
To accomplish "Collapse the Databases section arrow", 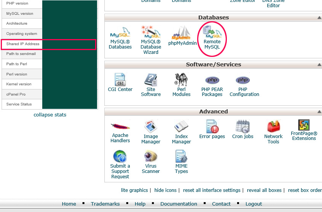I will pyautogui.click(x=319, y=18).
